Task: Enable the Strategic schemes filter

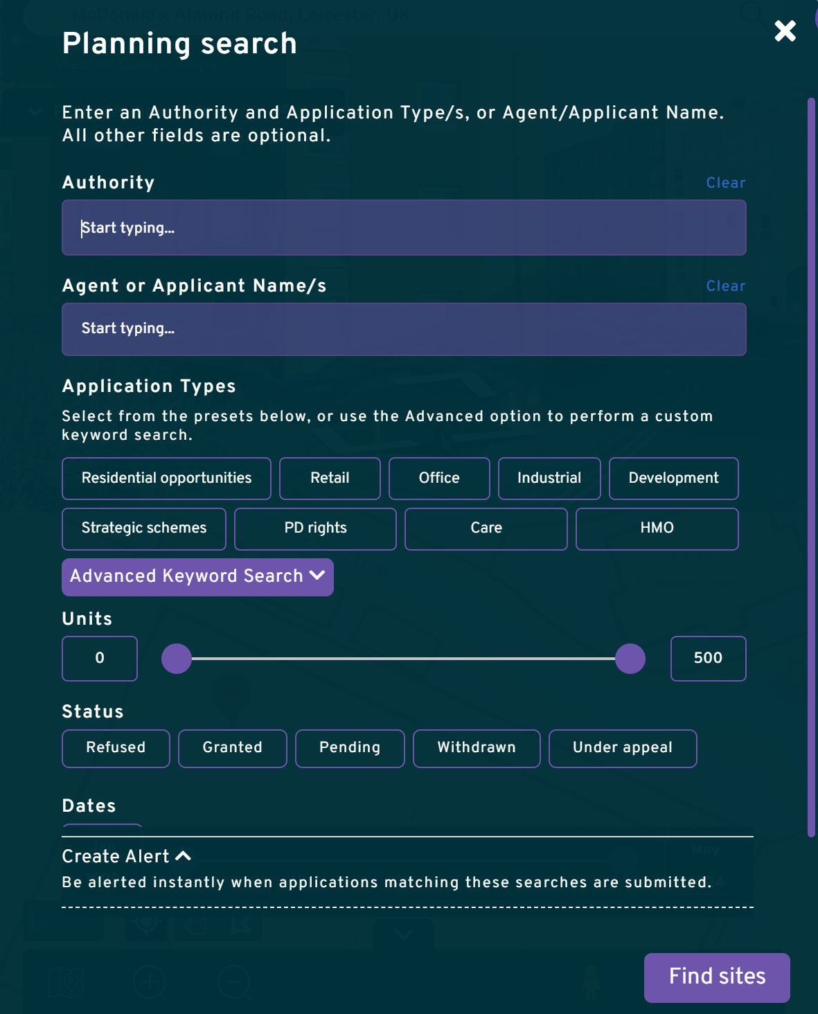Action: [x=143, y=528]
